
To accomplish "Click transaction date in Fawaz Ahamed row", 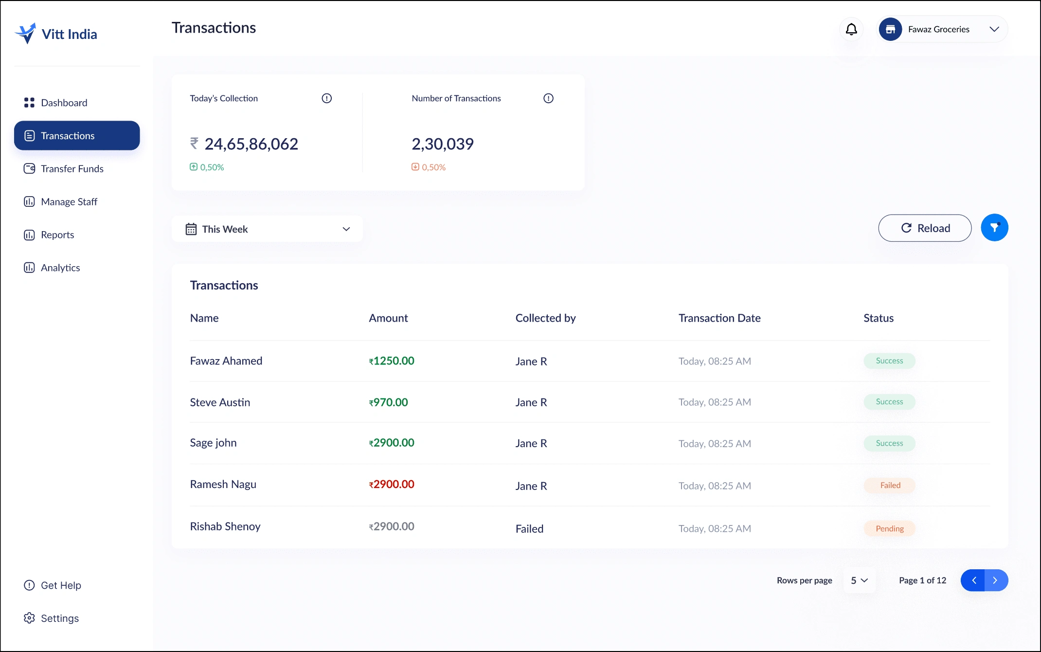I will (715, 361).
